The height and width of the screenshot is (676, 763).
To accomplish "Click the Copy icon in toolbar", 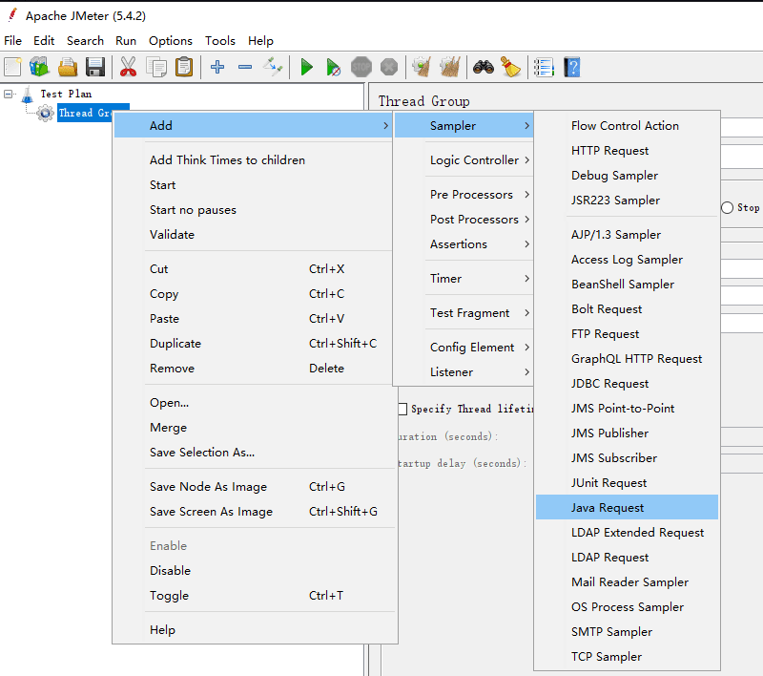I will click(x=156, y=67).
